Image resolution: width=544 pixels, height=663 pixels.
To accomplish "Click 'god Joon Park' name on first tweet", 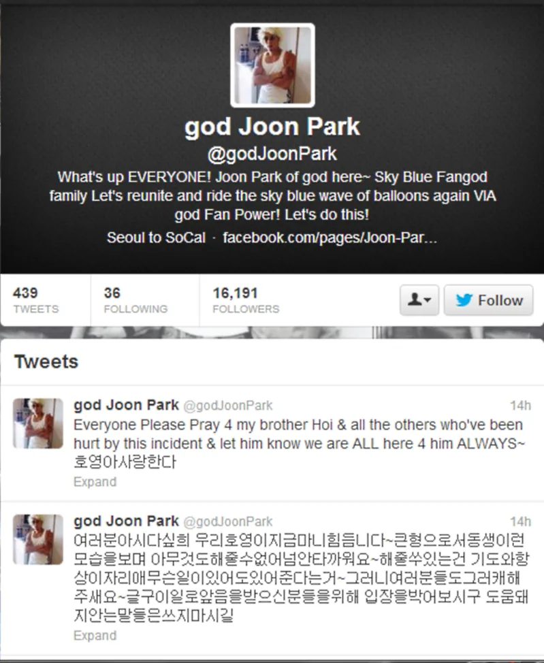I will pyautogui.click(x=126, y=405).
